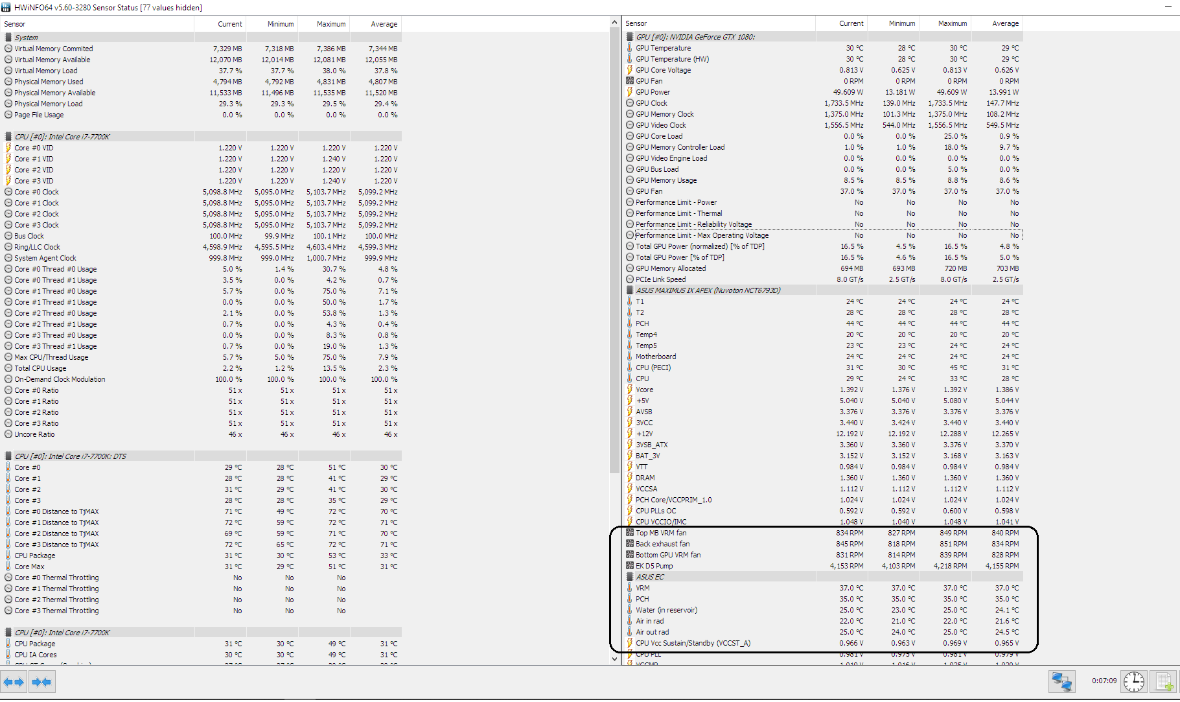The height and width of the screenshot is (702, 1180).
Task: Select the Ring/LLC Clock row
Action: [201, 247]
